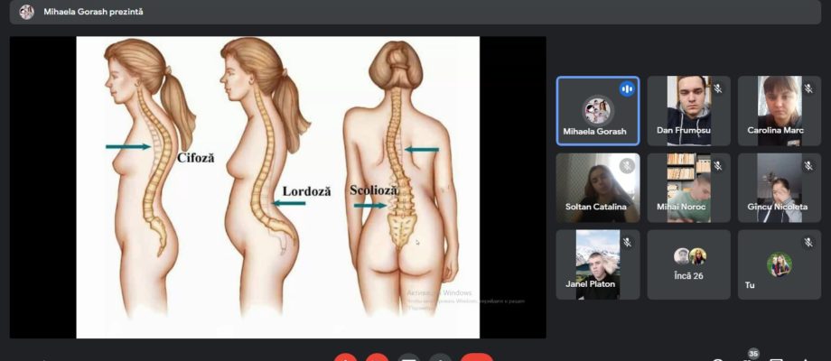Select Mihaela Gorash participant tile
Viewport: 831px width, 361px height.
pos(598,111)
